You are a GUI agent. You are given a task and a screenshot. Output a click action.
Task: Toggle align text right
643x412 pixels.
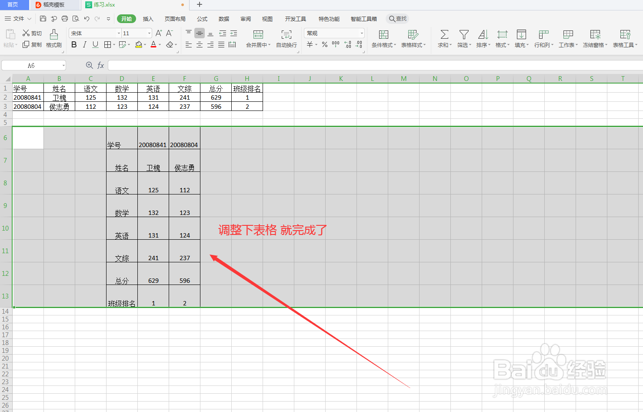point(210,44)
